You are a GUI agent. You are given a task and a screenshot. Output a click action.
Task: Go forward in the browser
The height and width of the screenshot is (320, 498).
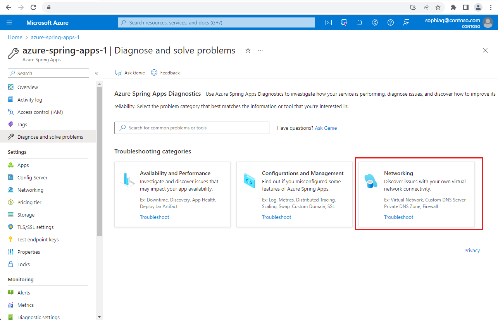[21, 7]
